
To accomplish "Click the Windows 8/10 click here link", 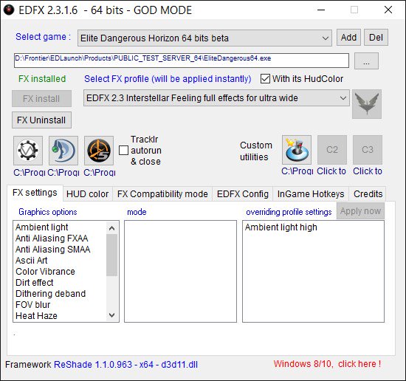I will (327, 364).
